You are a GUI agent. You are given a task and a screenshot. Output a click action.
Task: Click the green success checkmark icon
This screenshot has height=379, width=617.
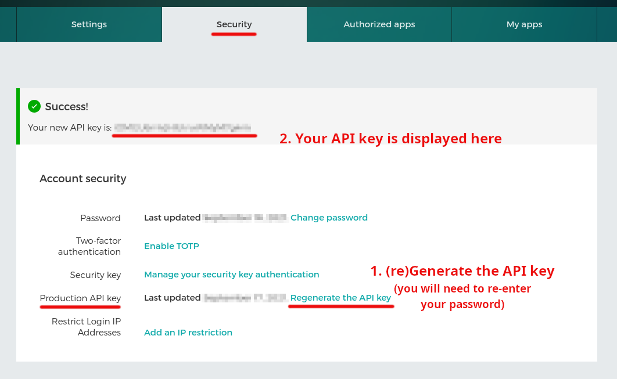[34, 106]
